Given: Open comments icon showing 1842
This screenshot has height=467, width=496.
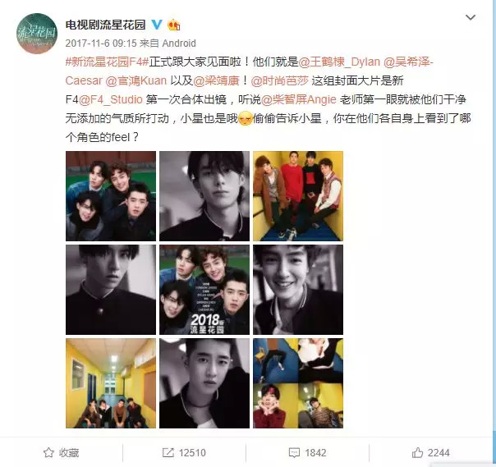Looking at the screenshot, I should click(x=294, y=452).
